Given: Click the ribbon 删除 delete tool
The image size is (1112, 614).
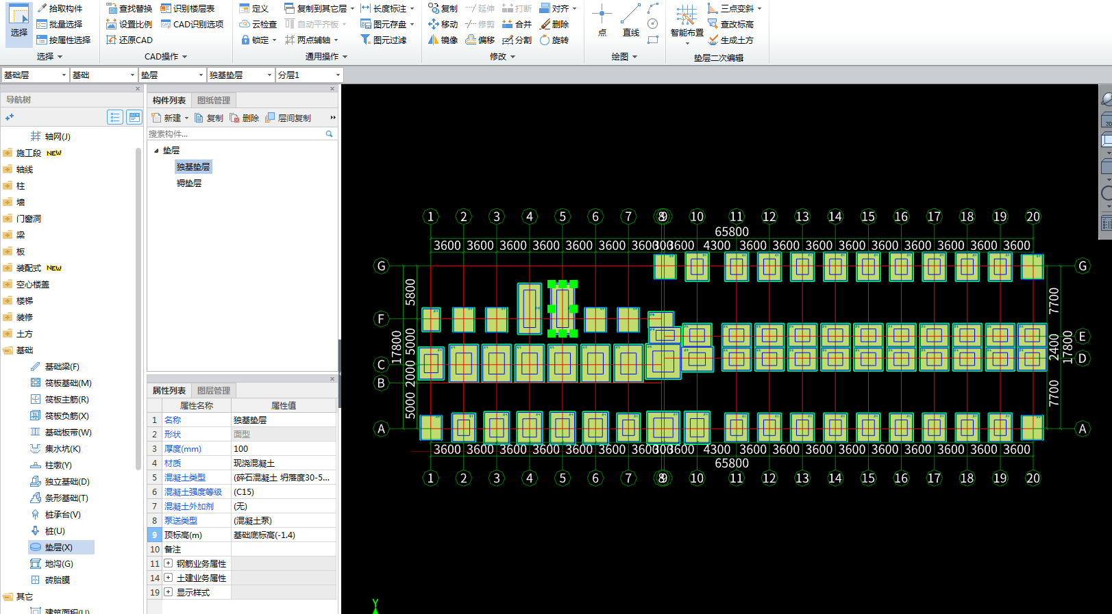Looking at the screenshot, I should [x=554, y=24].
